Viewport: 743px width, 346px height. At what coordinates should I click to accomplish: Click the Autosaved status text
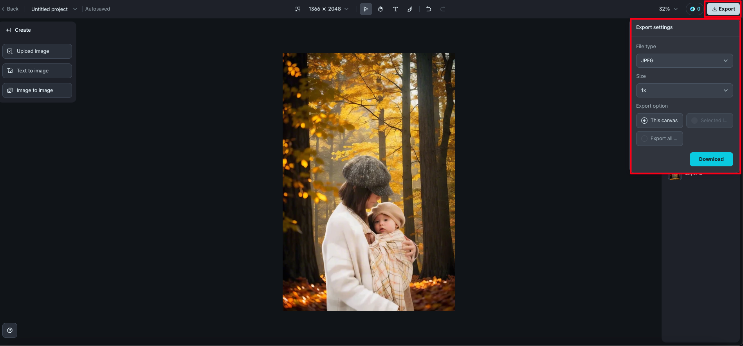[97, 9]
